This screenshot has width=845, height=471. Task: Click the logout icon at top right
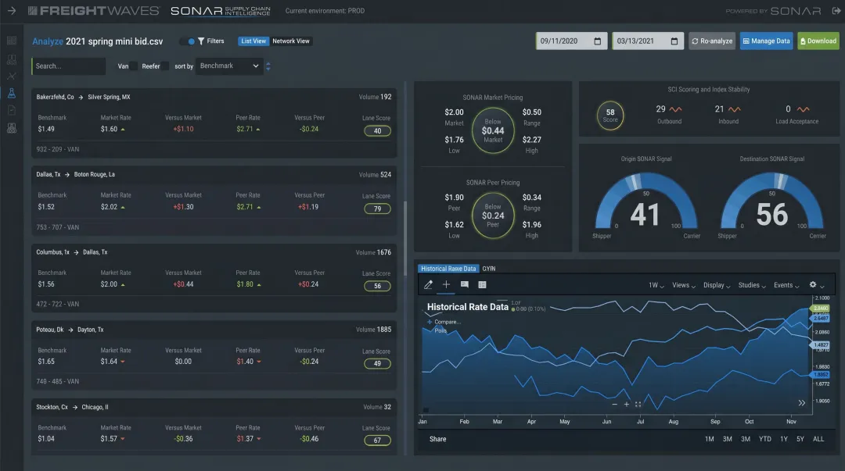tap(836, 11)
